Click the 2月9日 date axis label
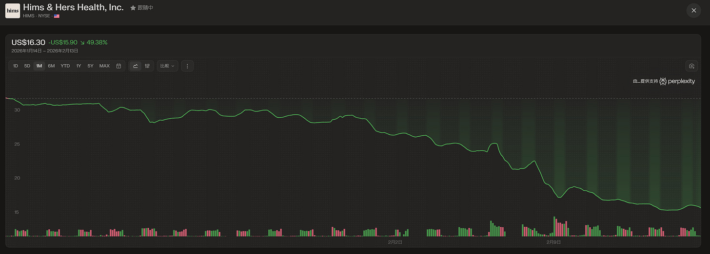710x254 pixels. coord(553,242)
